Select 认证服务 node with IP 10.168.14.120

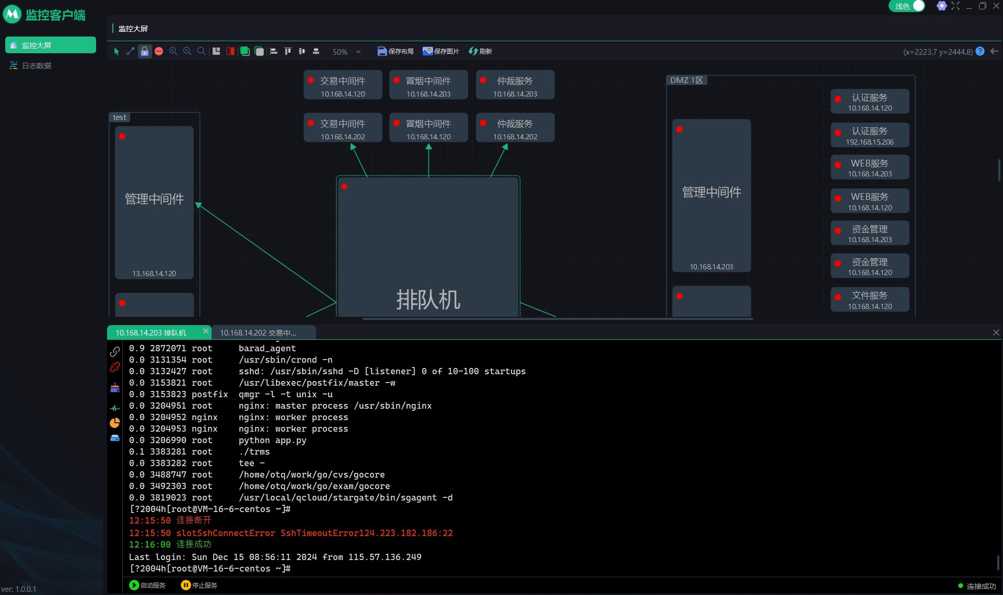click(870, 102)
